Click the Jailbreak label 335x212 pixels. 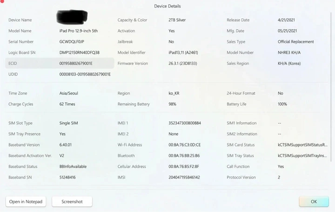click(125, 42)
